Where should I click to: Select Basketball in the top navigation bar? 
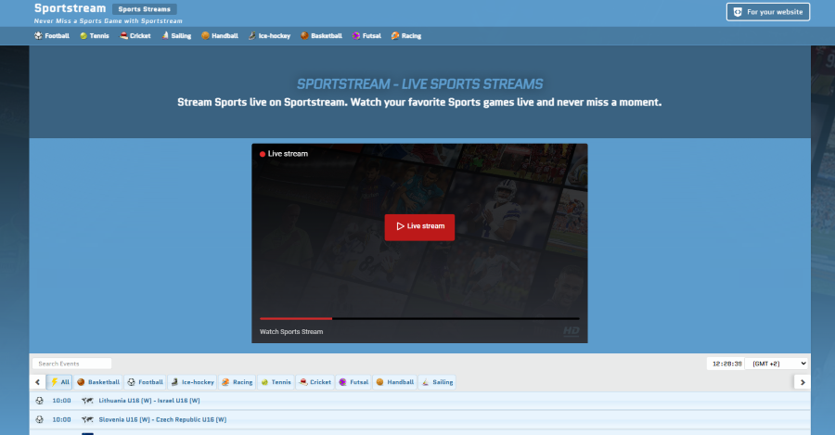pos(321,36)
